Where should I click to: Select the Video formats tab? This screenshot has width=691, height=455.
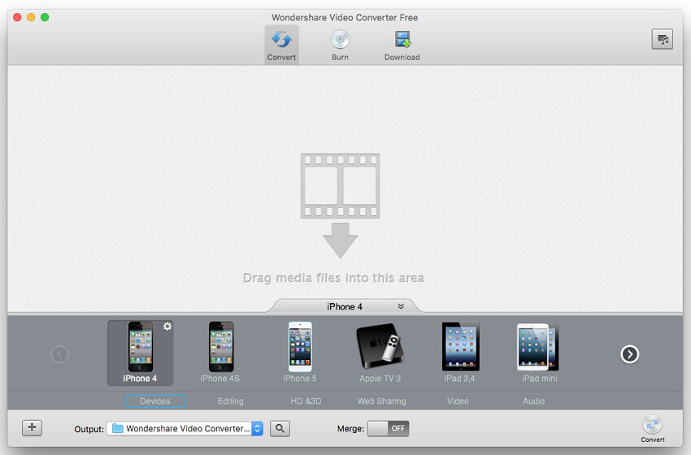pyautogui.click(x=458, y=401)
